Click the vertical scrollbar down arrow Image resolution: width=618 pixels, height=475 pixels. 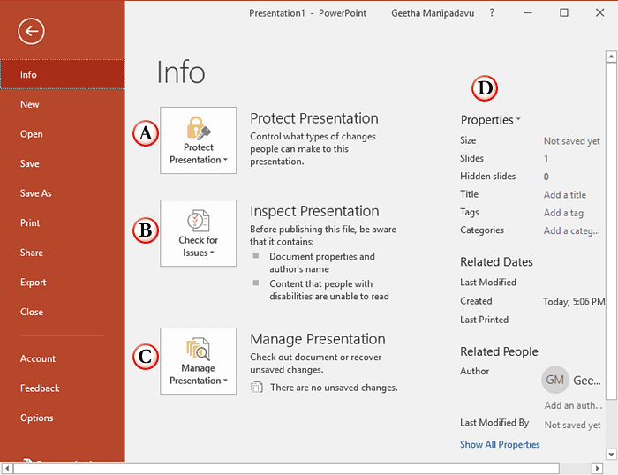[610, 454]
